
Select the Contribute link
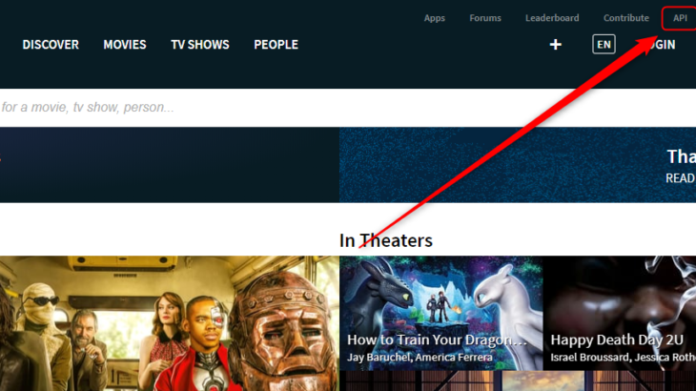626,18
